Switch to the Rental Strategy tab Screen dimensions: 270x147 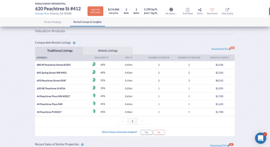[x=52, y=22]
